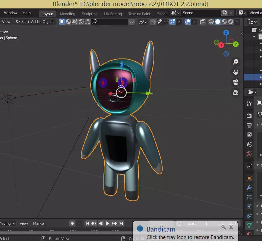This screenshot has width=262, height=241.
Task: Open the Window menu
Action: pyautogui.click(x=11, y=13)
